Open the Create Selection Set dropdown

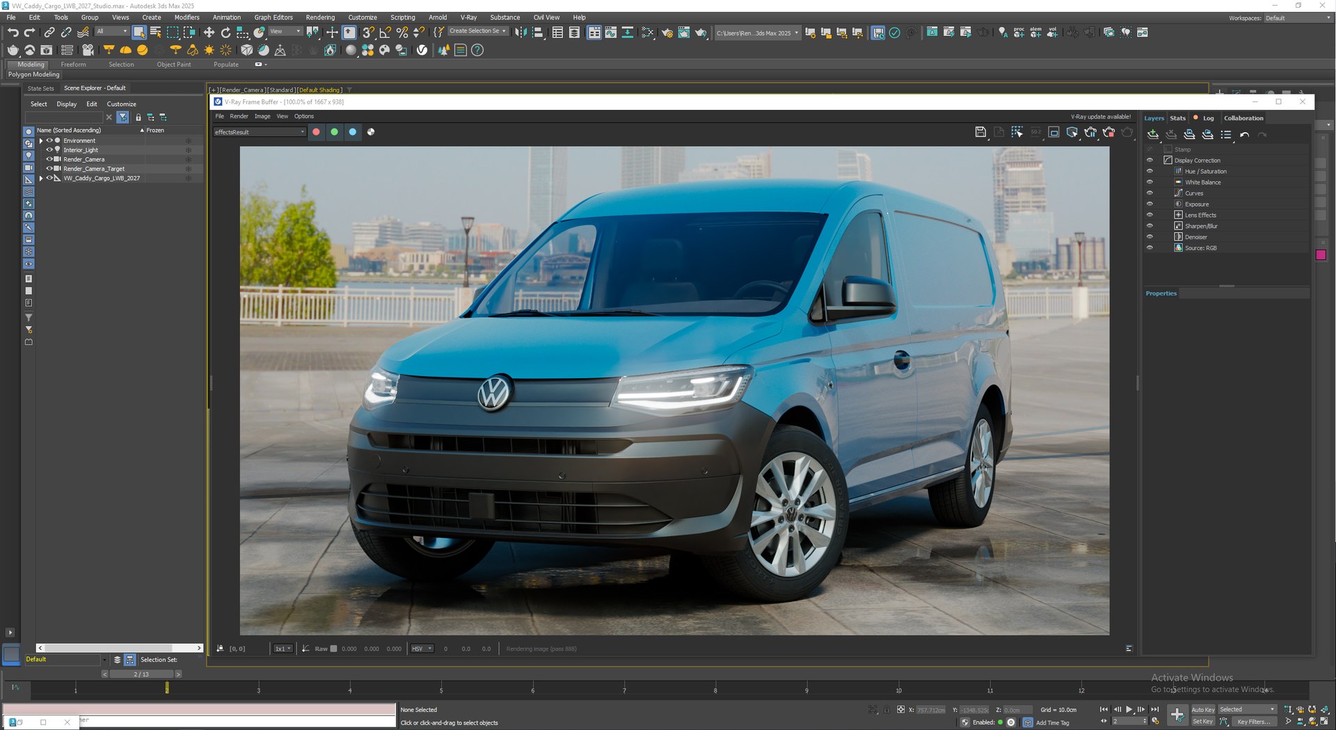[x=477, y=31]
